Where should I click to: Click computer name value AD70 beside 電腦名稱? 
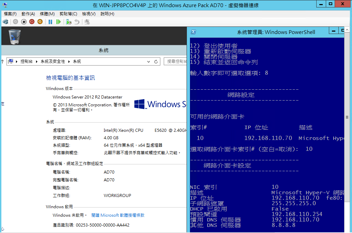click(109, 172)
